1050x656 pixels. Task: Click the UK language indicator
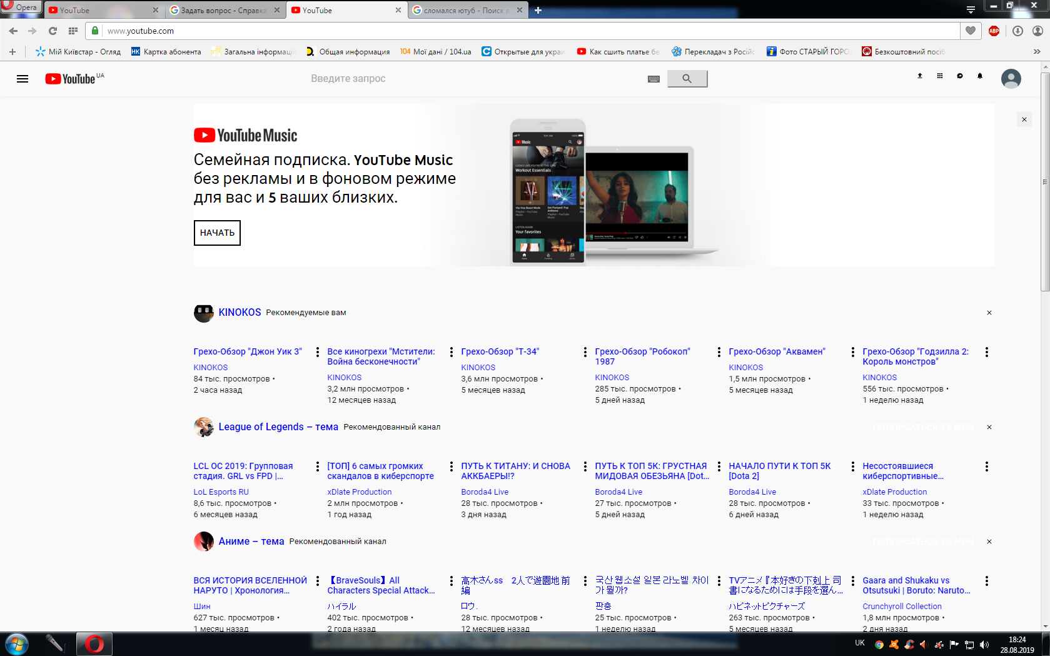(860, 643)
